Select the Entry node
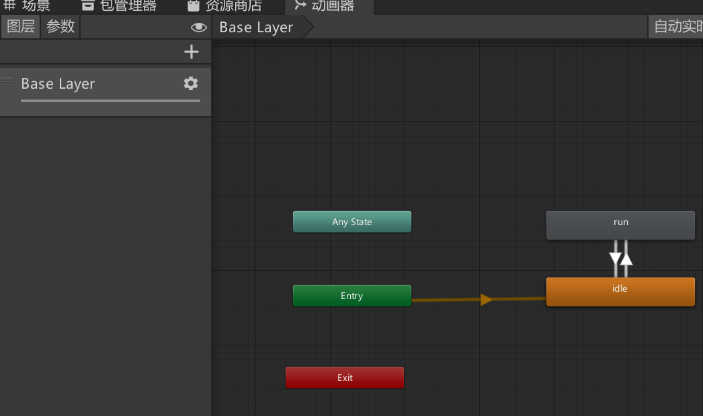Viewport: 703px width, 416px height. (352, 296)
